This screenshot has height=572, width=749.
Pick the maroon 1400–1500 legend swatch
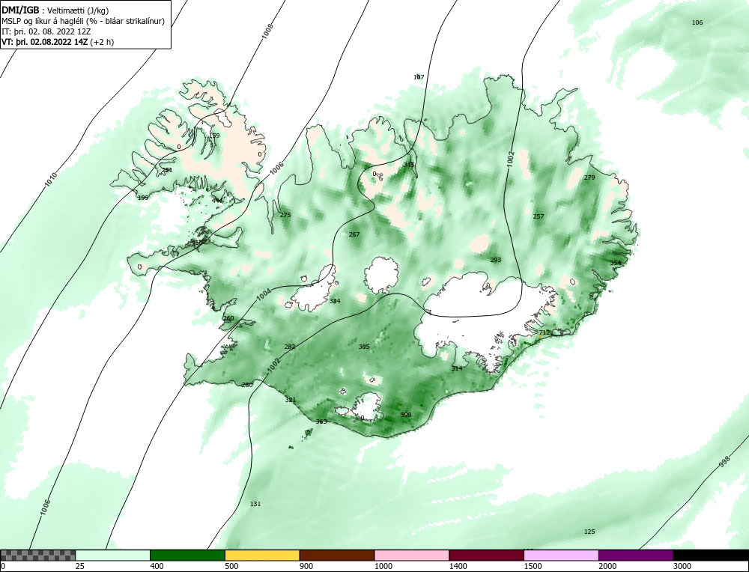click(x=486, y=556)
